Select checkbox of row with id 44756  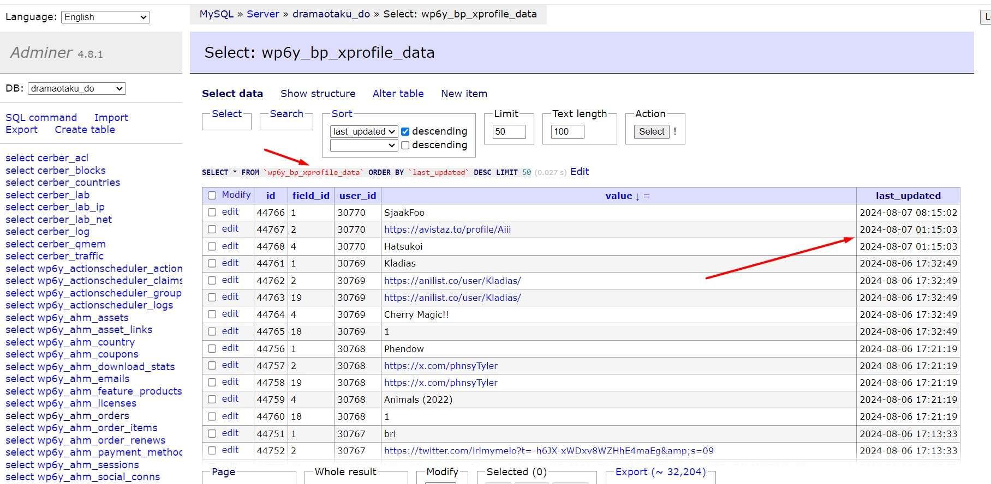(x=212, y=348)
